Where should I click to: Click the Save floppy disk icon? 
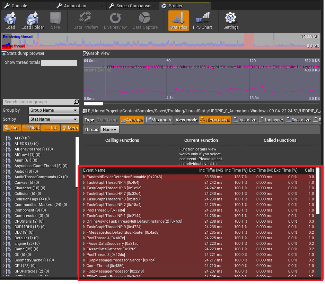pyautogui.click(x=55, y=18)
